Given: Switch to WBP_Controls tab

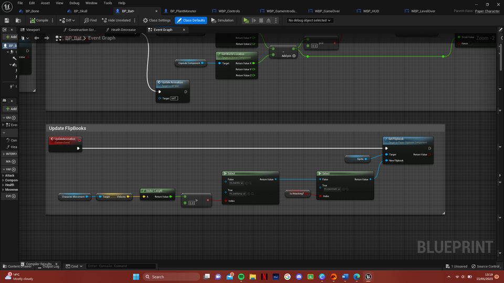Looking at the screenshot, I should click(229, 11).
